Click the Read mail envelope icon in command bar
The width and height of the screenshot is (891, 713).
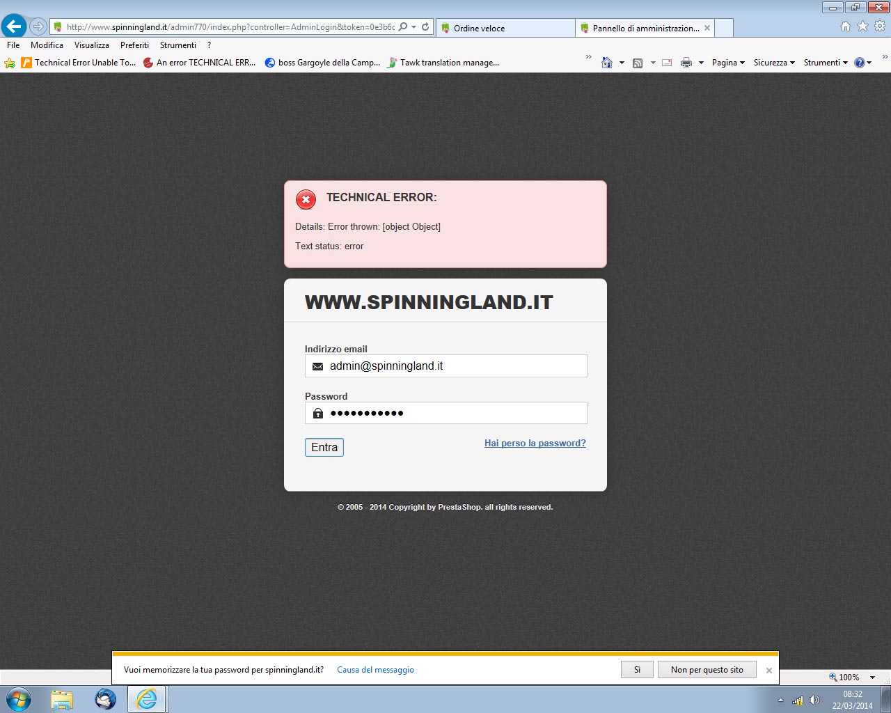[x=667, y=63]
